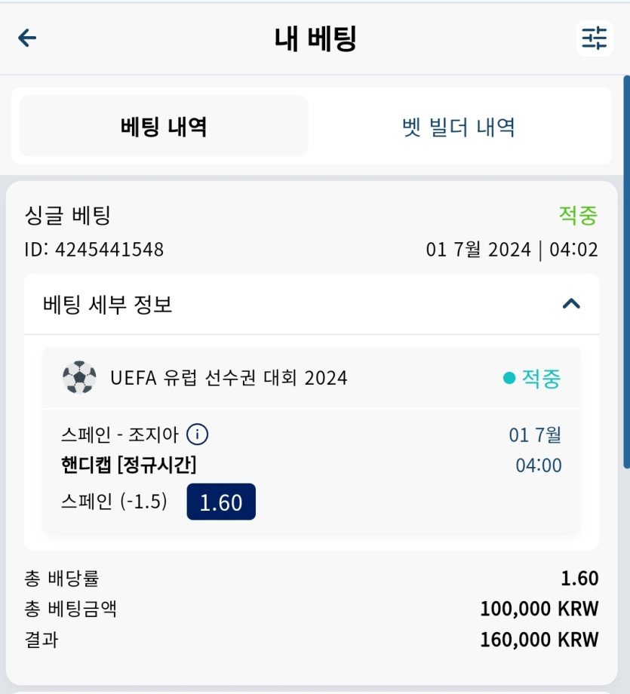Screen dimensions: 630x694
Task: Click the 100,000 KRW stake amount
Action: pyautogui.click(x=539, y=608)
